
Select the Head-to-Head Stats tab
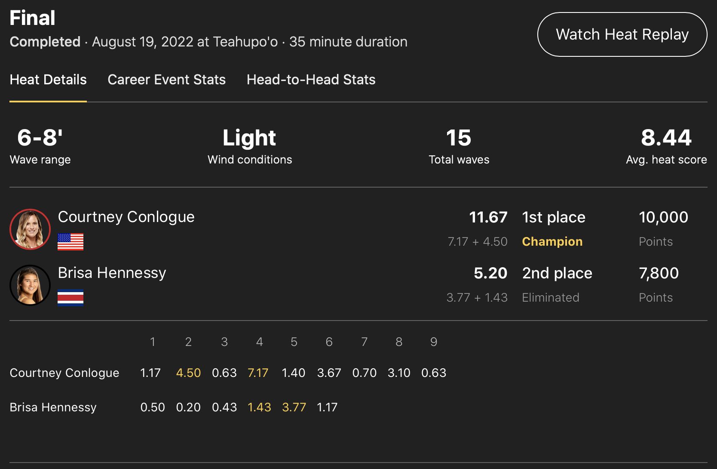(x=311, y=80)
